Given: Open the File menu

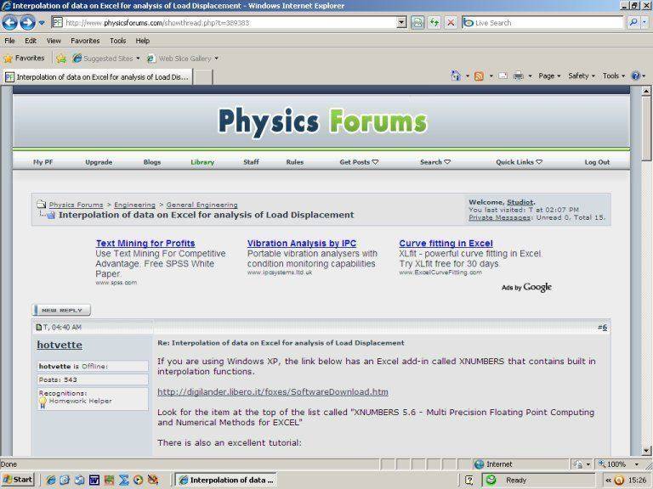Looking at the screenshot, I should 9,41.
